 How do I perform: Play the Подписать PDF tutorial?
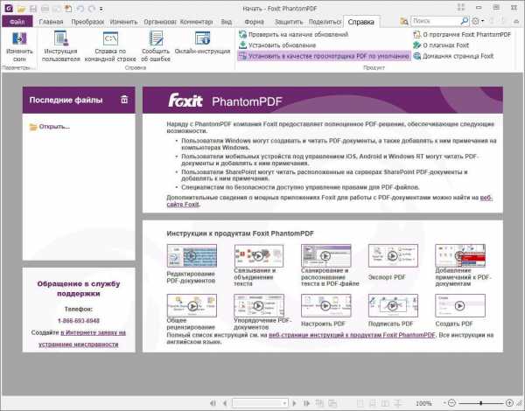[393, 305]
